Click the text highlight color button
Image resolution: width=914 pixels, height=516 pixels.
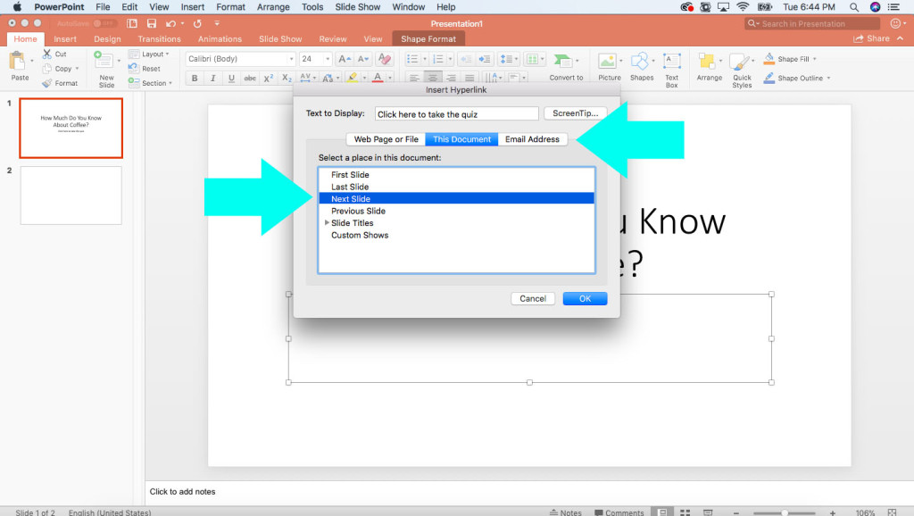[x=352, y=79]
